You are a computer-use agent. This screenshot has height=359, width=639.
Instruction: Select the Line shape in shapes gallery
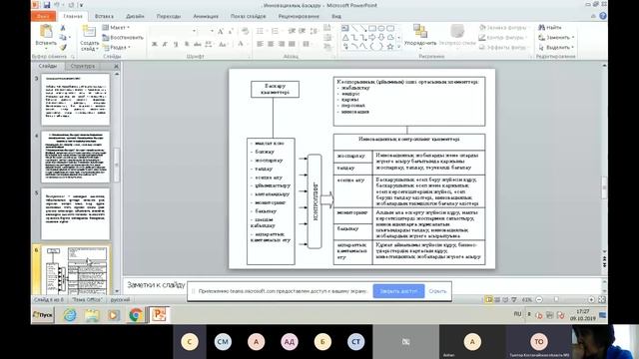pyautogui.click(x=354, y=28)
